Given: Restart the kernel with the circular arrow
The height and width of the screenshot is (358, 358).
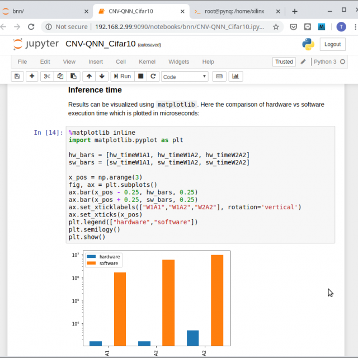Looking at the screenshot, I should [x=153, y=76].
